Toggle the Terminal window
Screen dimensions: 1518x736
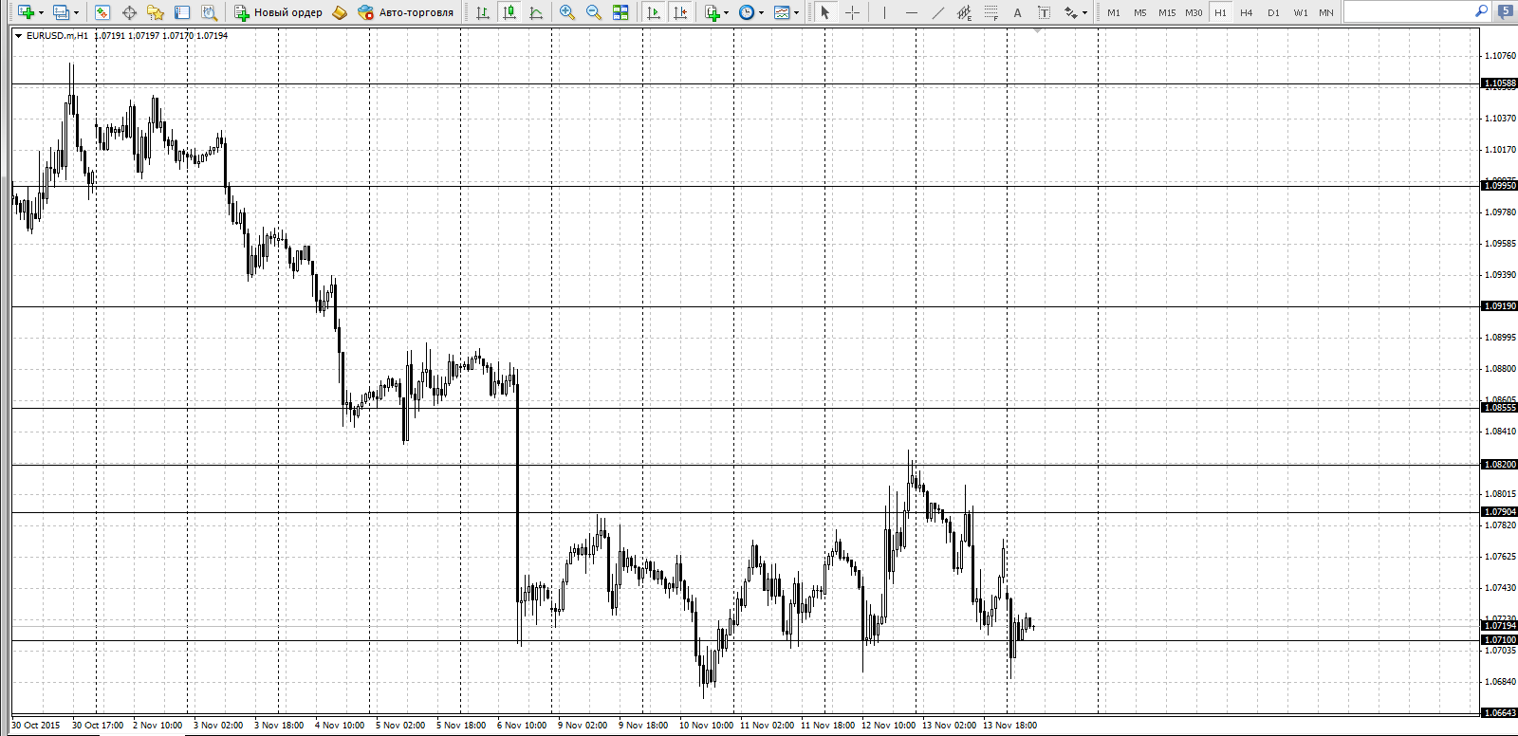[x=182, y=12]
